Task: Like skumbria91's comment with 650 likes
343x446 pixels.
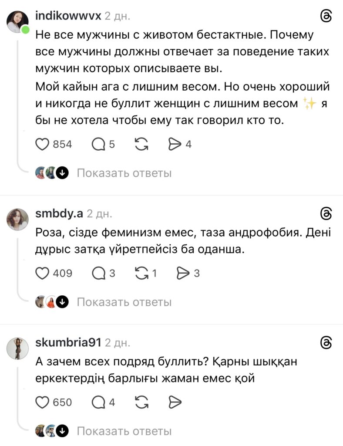Action: tap(42, 402)
